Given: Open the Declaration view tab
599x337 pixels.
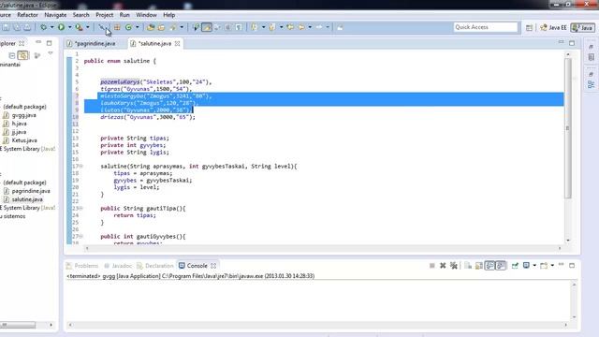Looking at the screenshot, I should (155, 266).
